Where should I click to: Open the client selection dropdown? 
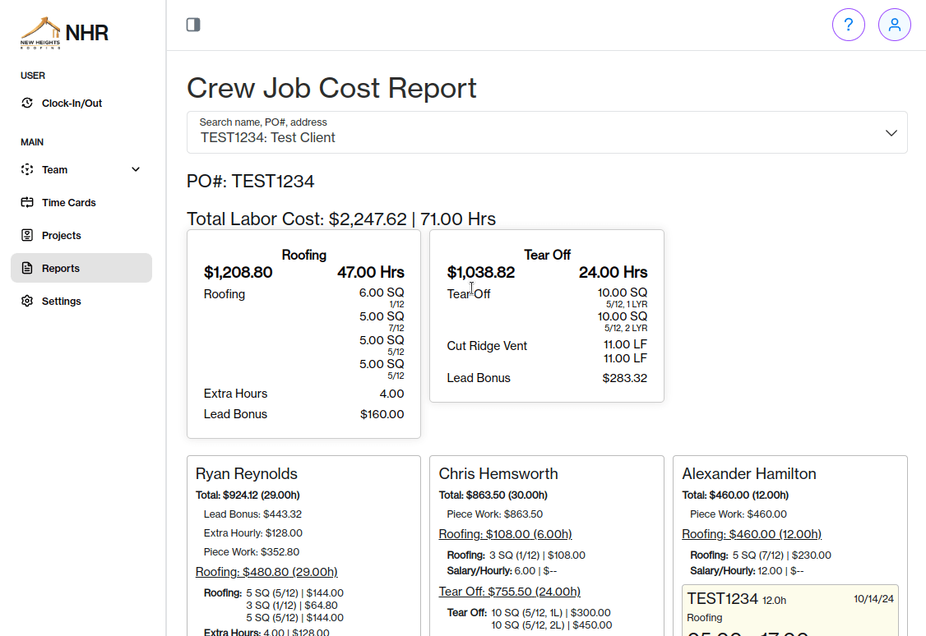[891, 132]
